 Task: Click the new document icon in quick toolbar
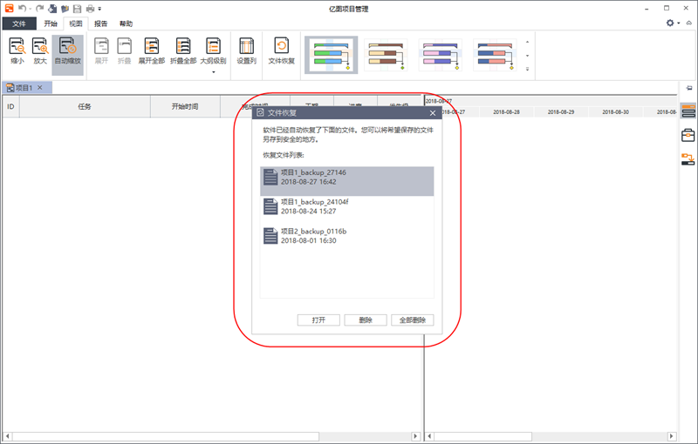click(x=52, y=9)
